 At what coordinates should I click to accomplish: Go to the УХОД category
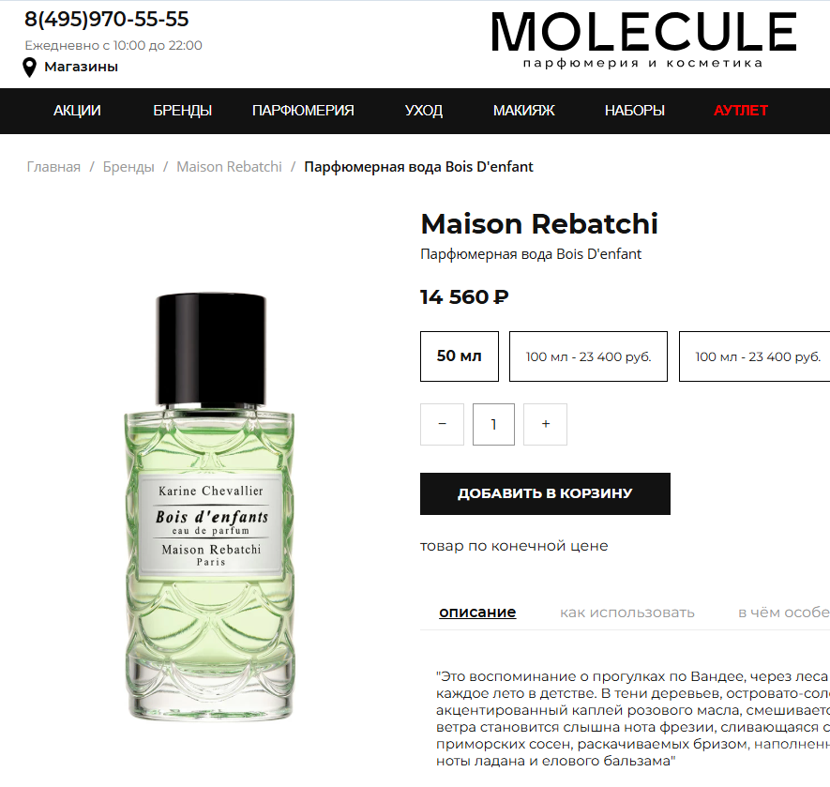click(x=424, y=111)
